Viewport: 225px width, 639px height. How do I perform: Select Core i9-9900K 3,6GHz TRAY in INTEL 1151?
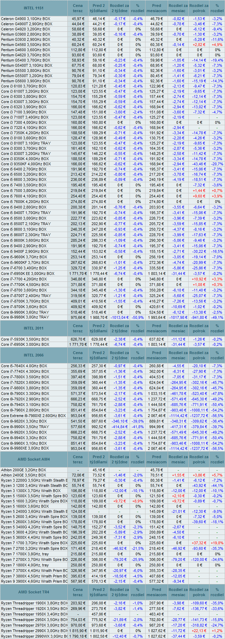(x=25, y=312)
